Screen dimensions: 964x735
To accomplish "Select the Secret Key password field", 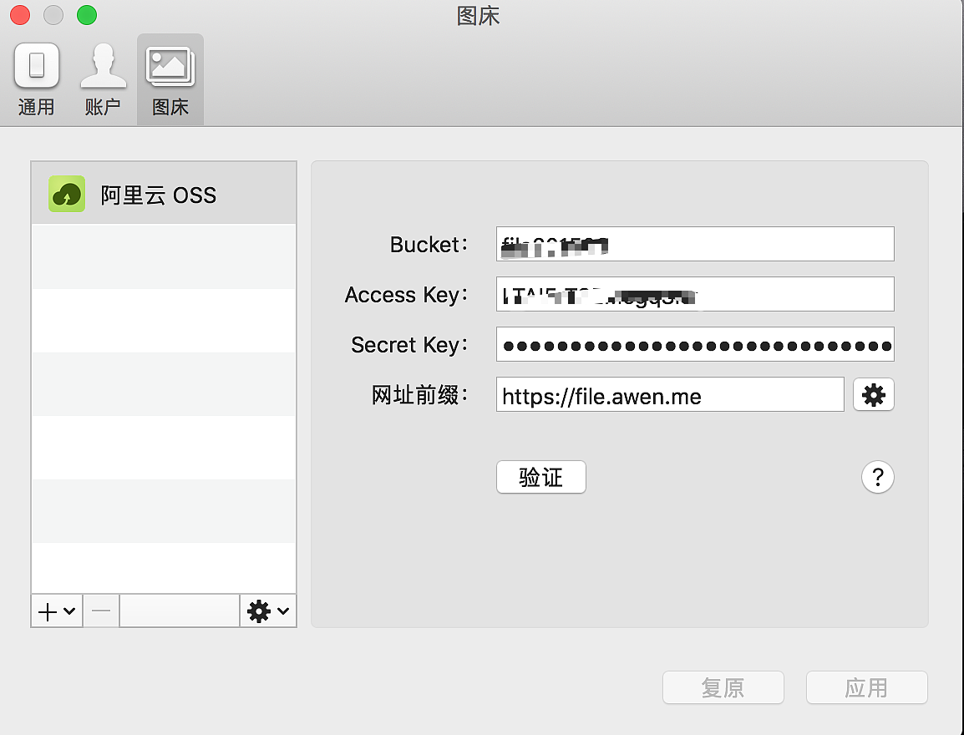I will tap(694, 344).
